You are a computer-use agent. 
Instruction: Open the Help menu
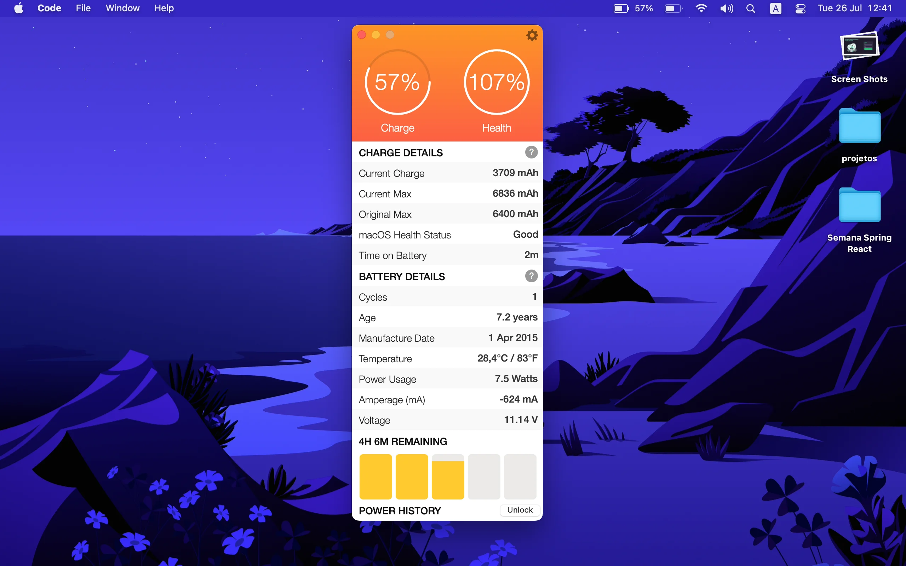(x=164, y=8)
